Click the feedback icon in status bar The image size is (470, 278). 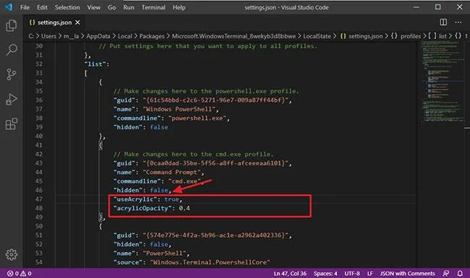(446, 273)
